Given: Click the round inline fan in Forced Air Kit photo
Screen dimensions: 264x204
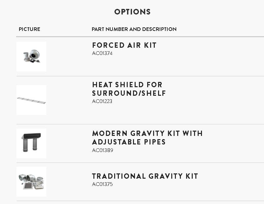Looking at the screenshot, I should [x=35, y=54].
